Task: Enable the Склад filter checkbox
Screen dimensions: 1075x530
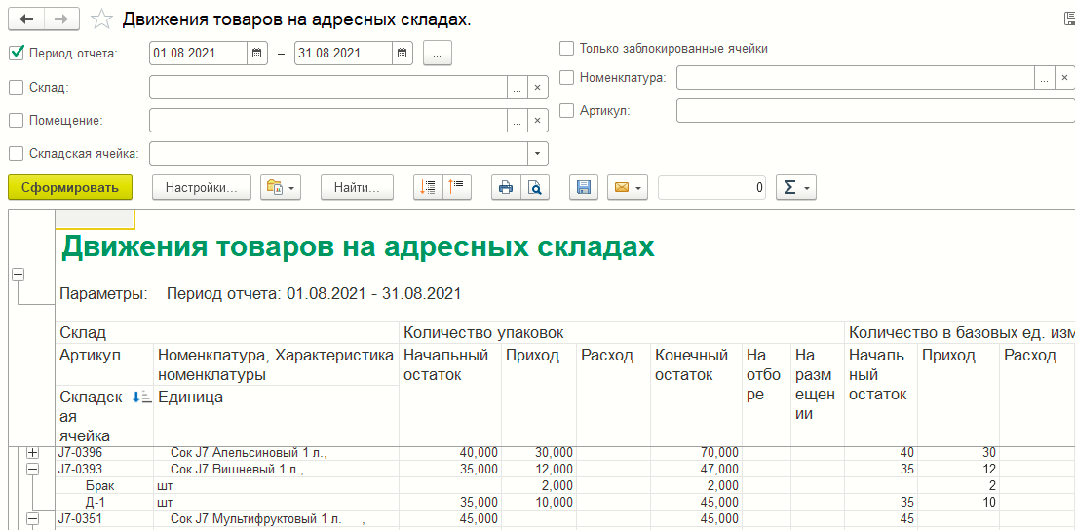Action: click(16, 88)
